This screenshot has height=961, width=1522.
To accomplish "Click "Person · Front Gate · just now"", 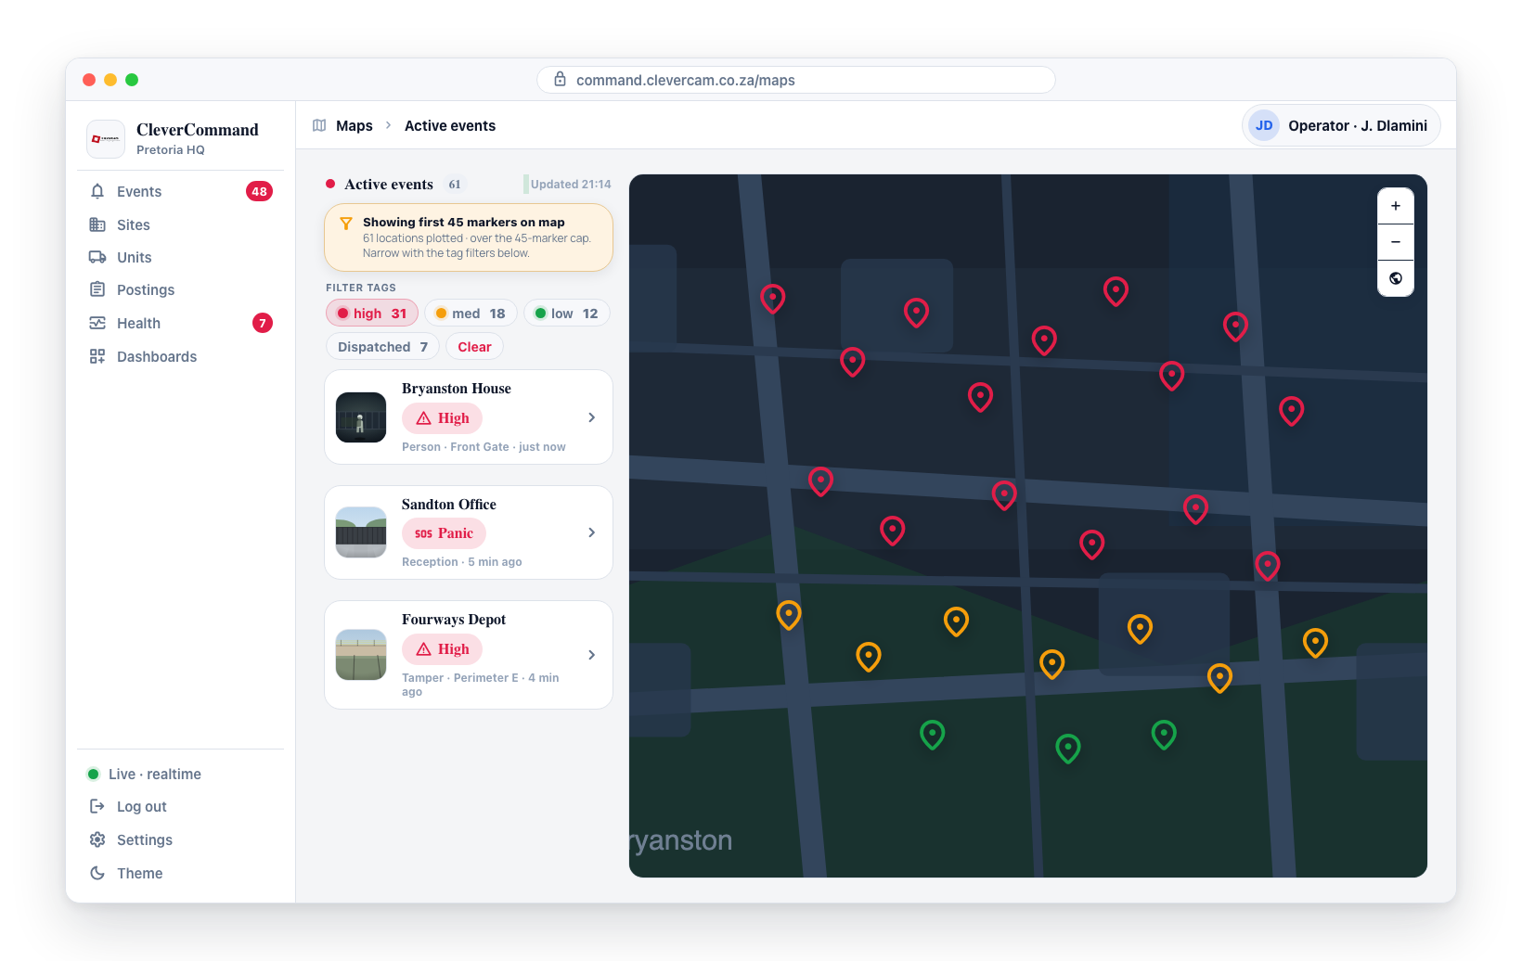I will tap(484, 447).
